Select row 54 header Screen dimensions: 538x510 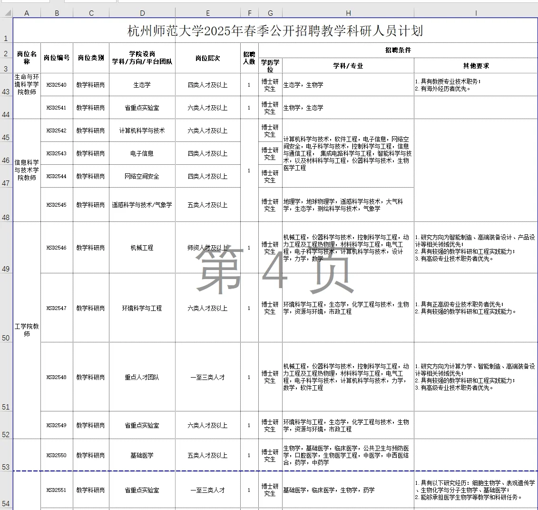click(6, 490)
